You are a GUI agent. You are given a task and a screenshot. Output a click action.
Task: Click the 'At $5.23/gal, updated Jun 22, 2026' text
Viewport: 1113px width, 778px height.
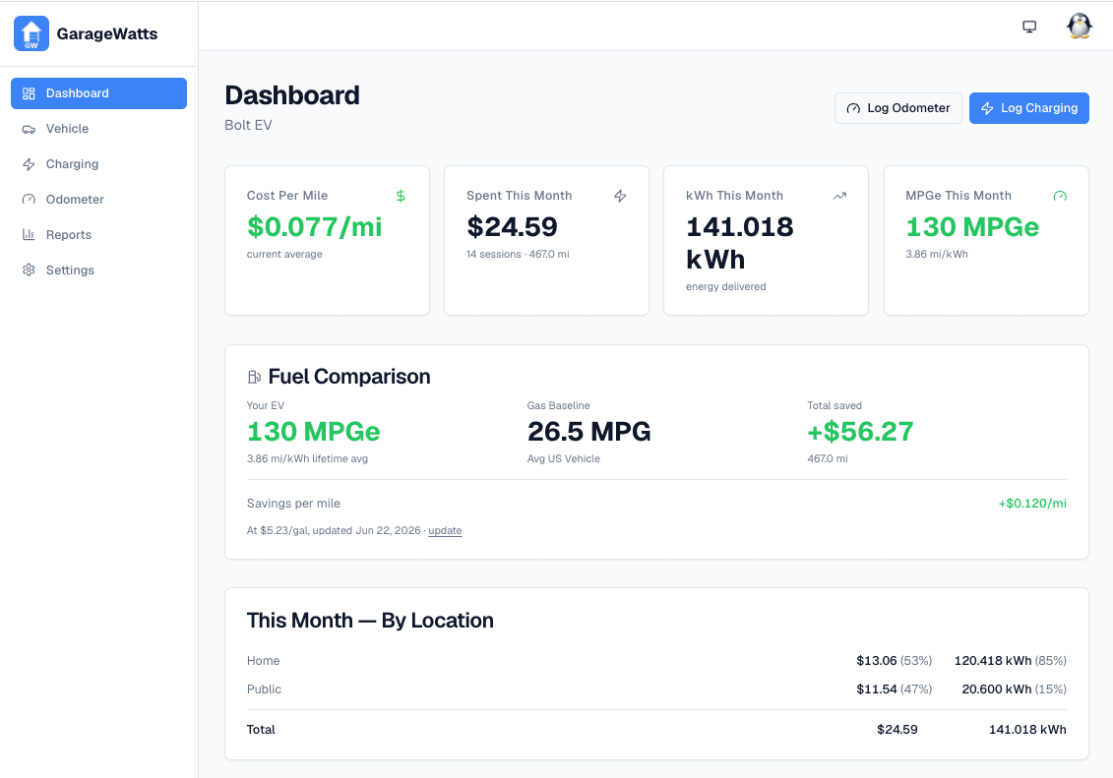click(x=334, y=530)
